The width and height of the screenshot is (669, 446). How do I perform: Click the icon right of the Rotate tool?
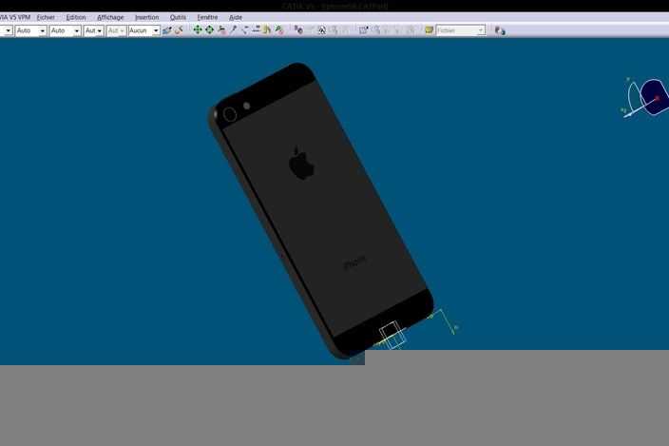[221, 29]
